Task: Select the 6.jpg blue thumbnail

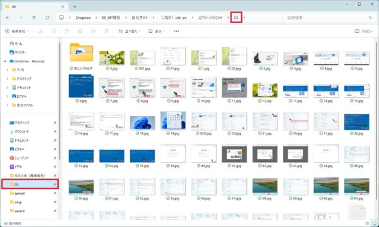Action: click(81, 89)
